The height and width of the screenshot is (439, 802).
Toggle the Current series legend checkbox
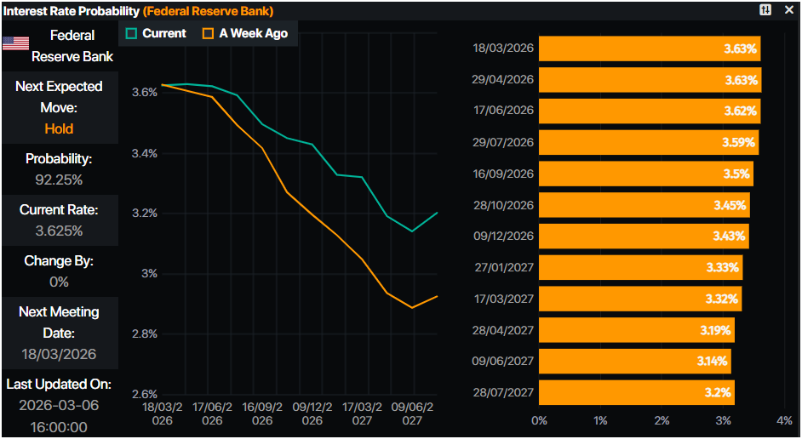pos(131,33)
